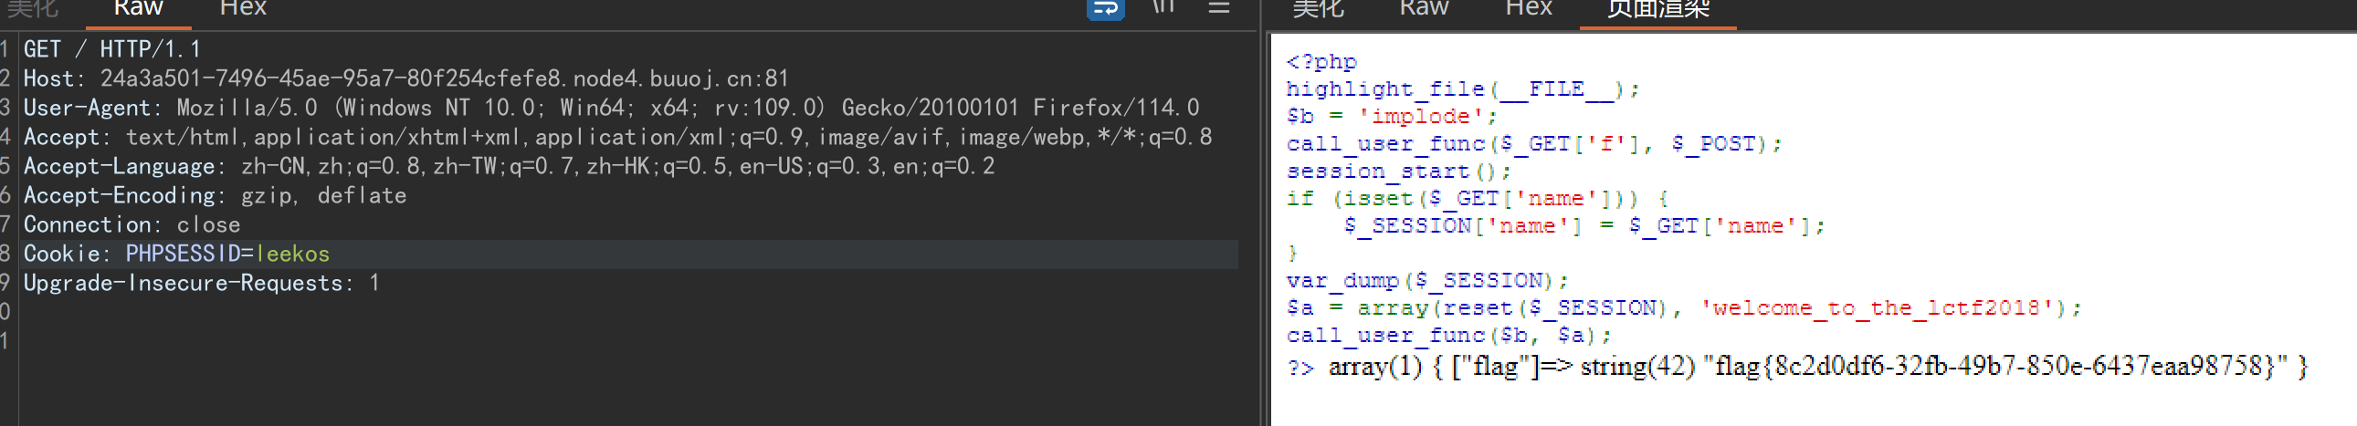Switch to Raw tab in response panel

[1424, 8]
